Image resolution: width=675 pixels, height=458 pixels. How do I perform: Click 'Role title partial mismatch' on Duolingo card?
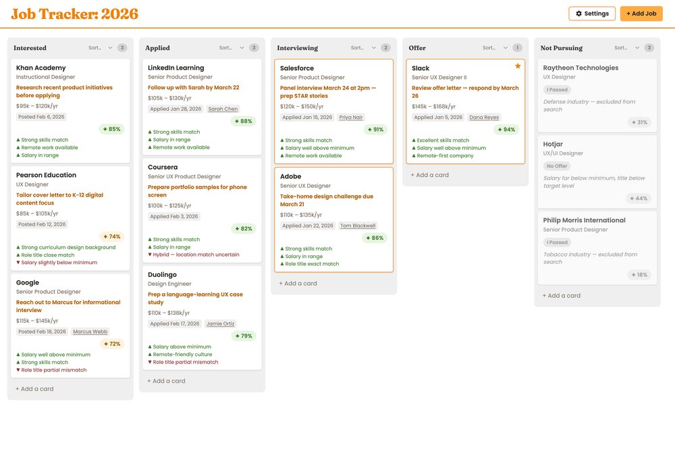pos(183,362)
